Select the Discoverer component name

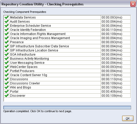(18, 95)
